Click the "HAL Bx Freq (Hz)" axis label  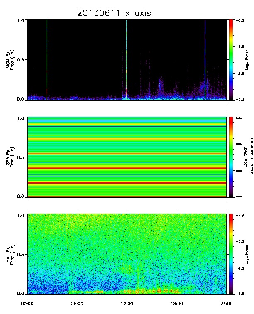click(10, 254)
